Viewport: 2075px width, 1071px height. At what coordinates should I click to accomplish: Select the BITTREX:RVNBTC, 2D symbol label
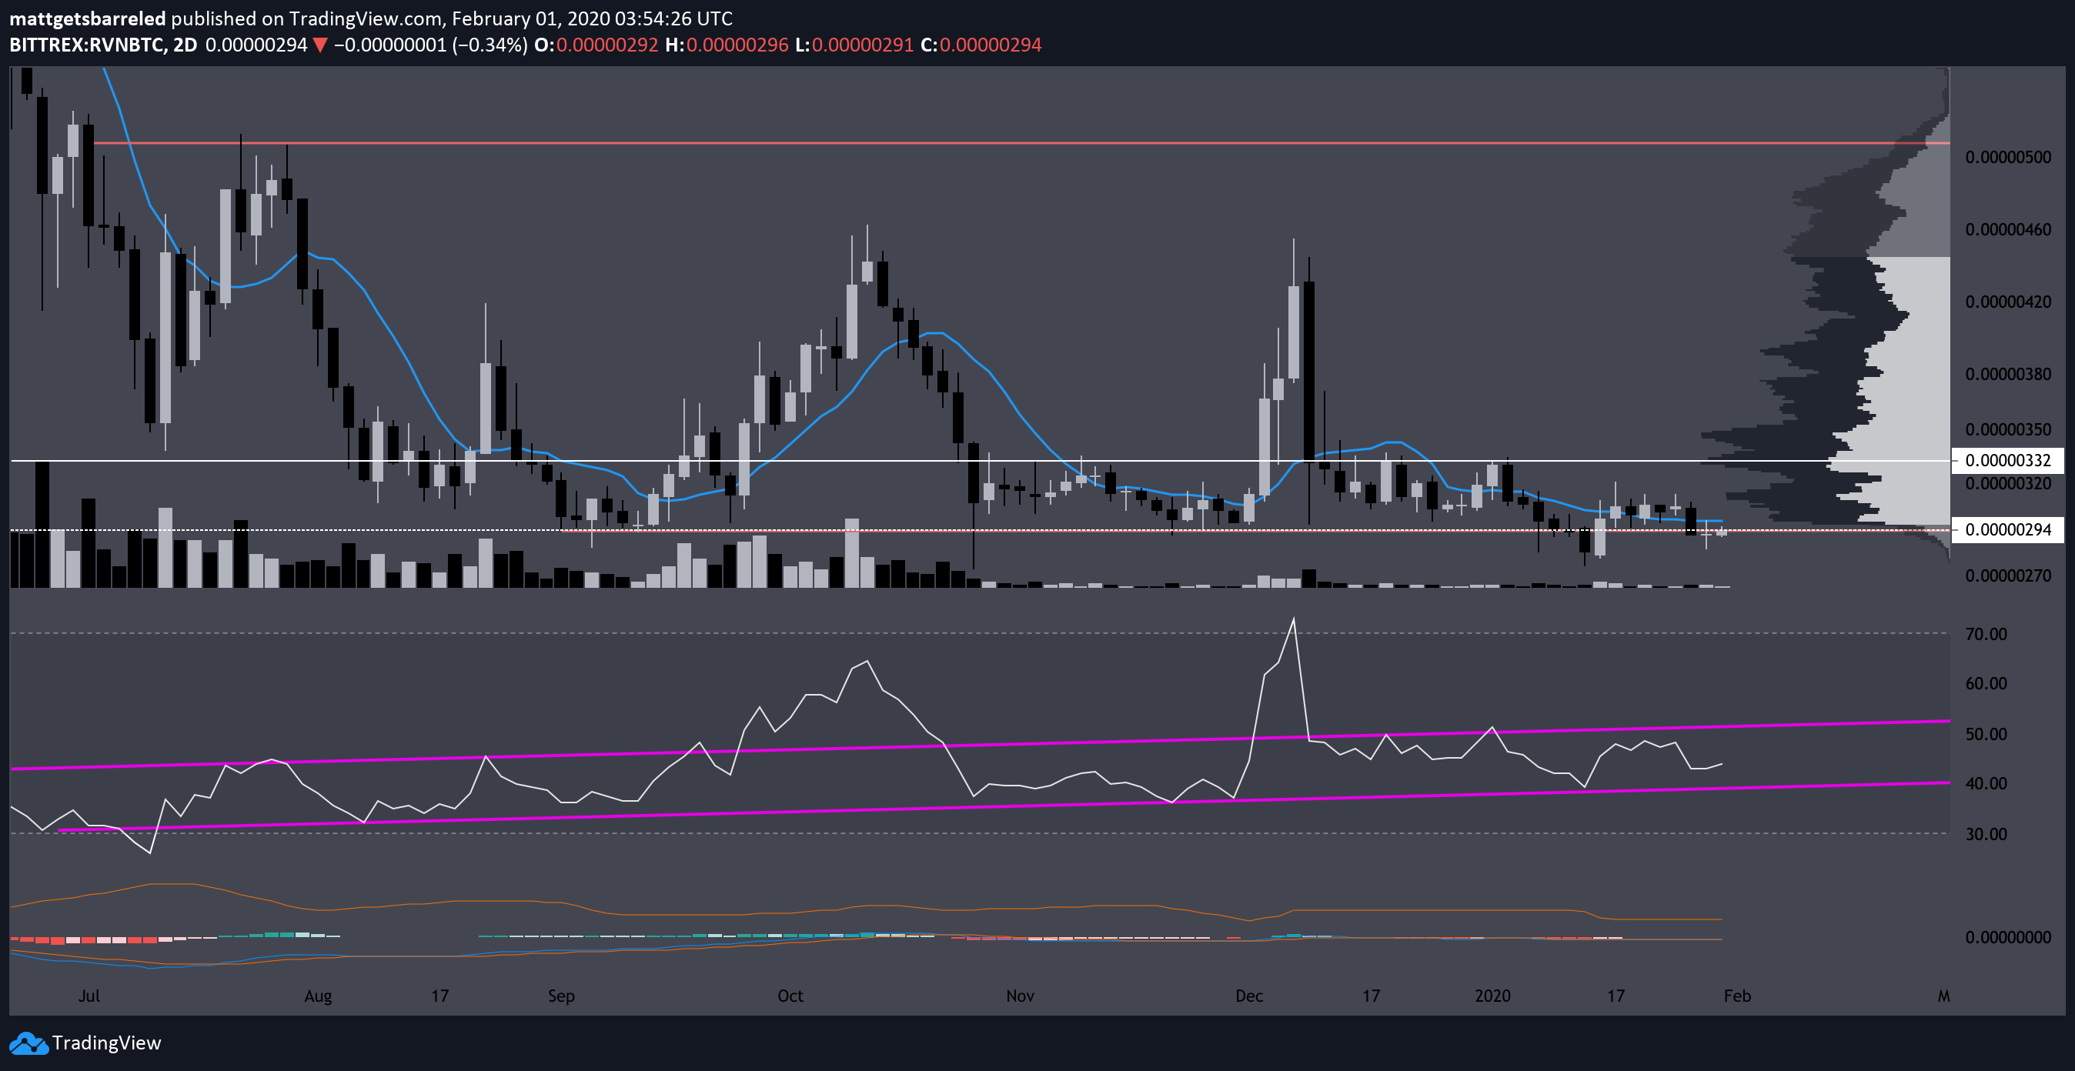[103, 45]
